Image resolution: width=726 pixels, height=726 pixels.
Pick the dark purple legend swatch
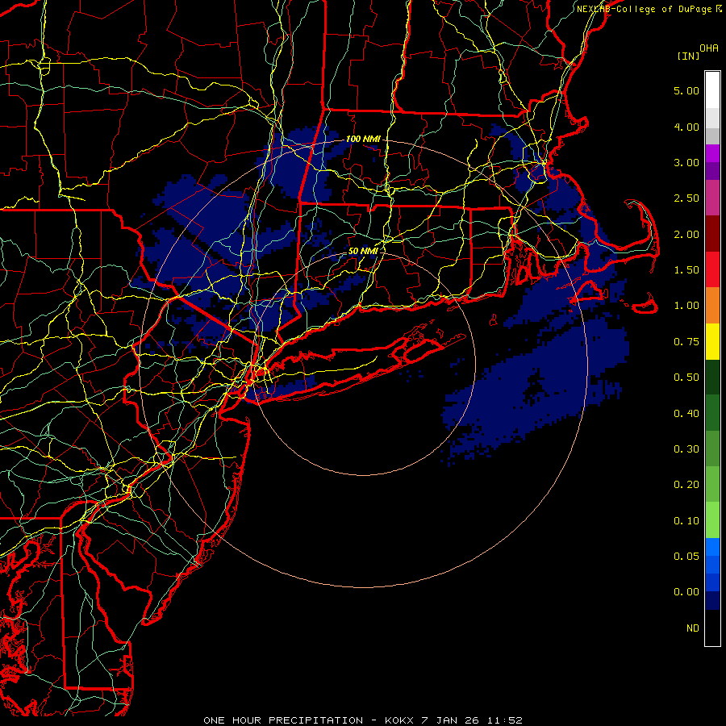pos(712,171)
